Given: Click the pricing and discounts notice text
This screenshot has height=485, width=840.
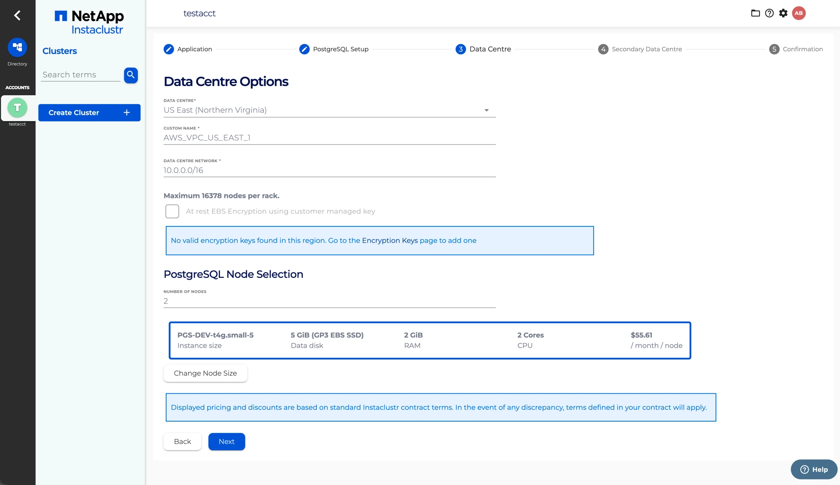Looking at the screenshot, I should pos(439,408).
